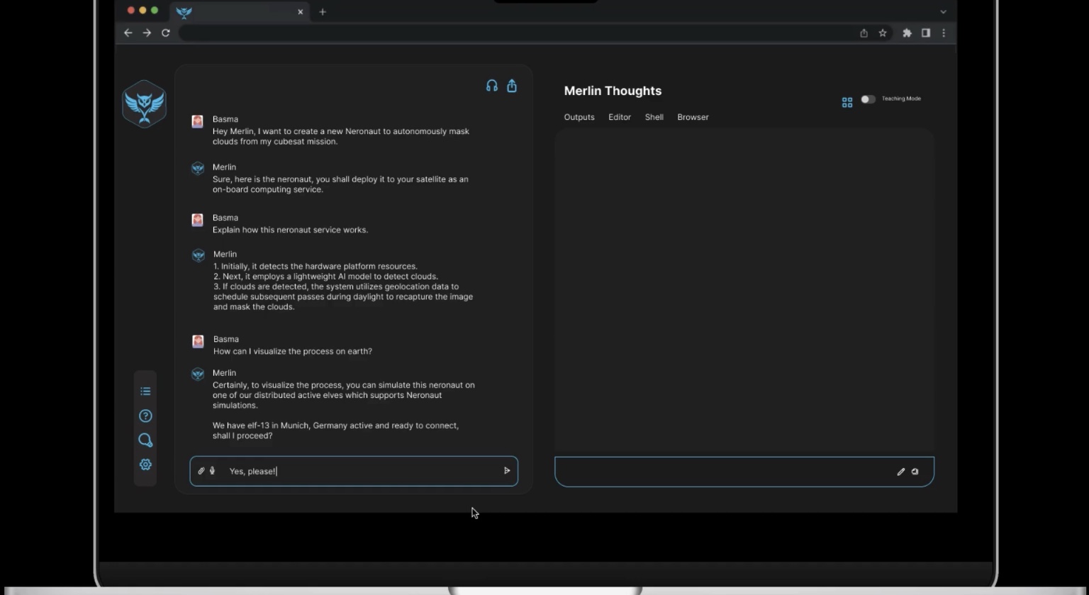Image resolution: width=1089 pixels, height=595 pixels.
Task: Open the list icon in left sidebar
Action: pos(145,391)
